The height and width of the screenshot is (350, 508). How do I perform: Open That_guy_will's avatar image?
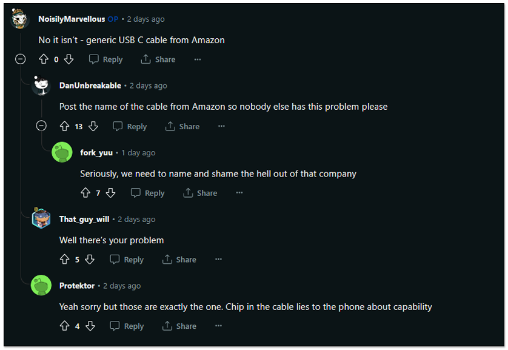tap(41, 218)
